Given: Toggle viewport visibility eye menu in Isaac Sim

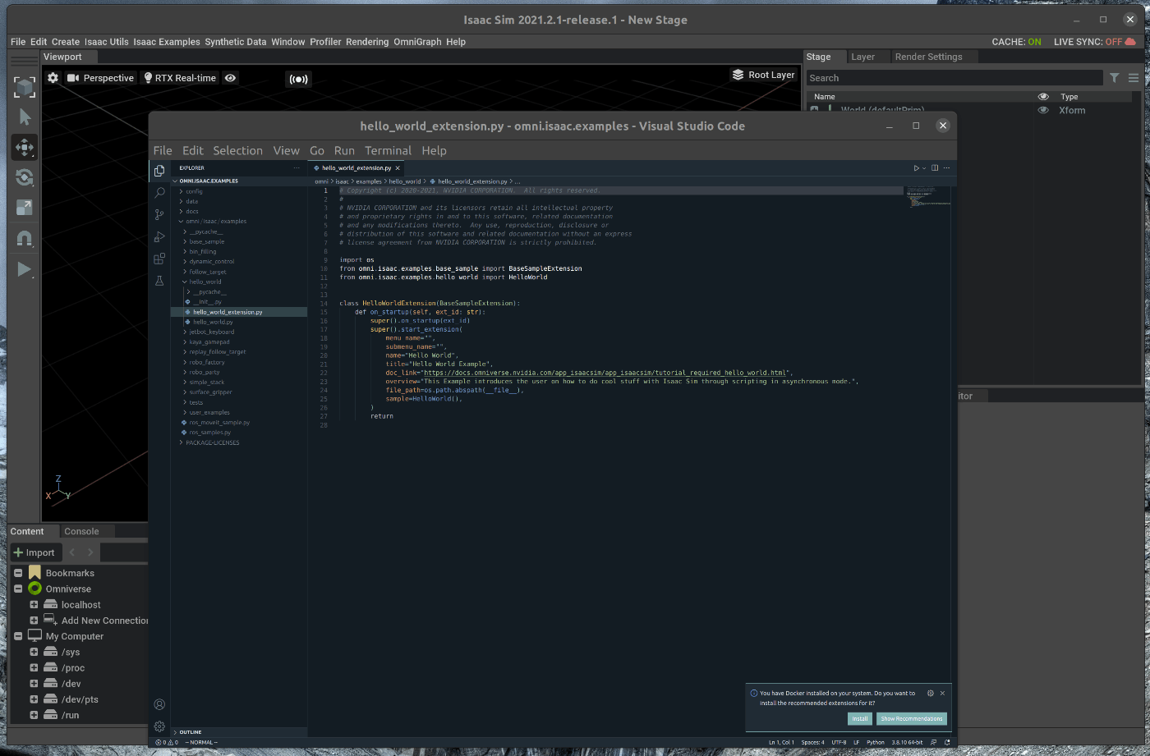Looking at the screenshot, I should coord(231,78).
